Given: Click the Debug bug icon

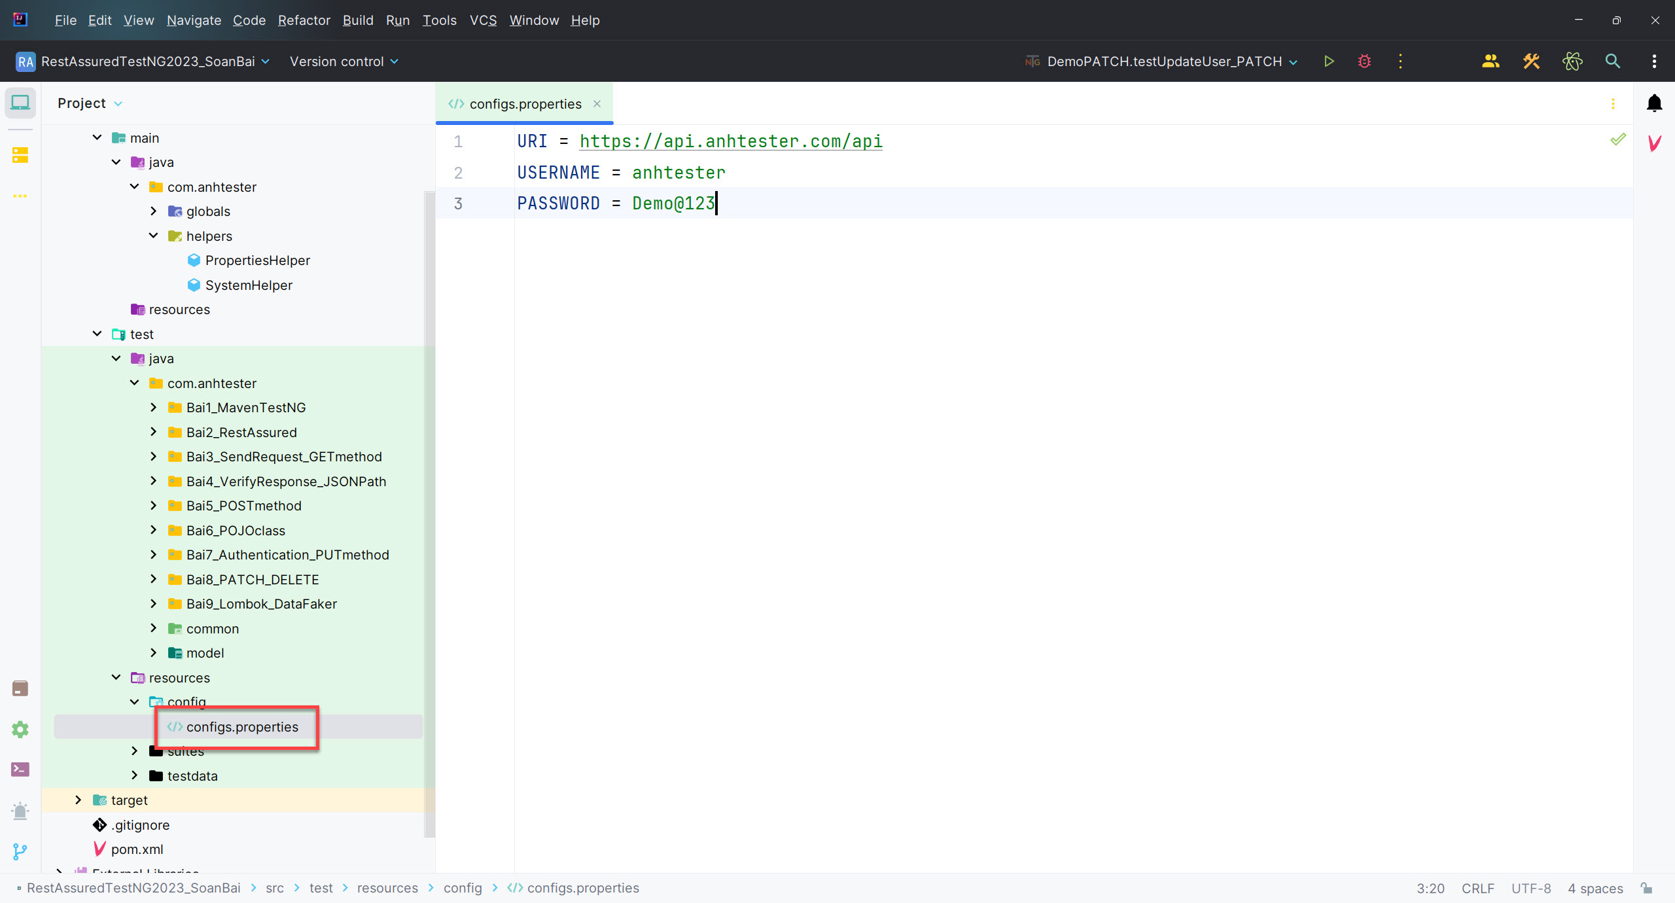Looking at the screenshot, I should tap(1364, 62).
